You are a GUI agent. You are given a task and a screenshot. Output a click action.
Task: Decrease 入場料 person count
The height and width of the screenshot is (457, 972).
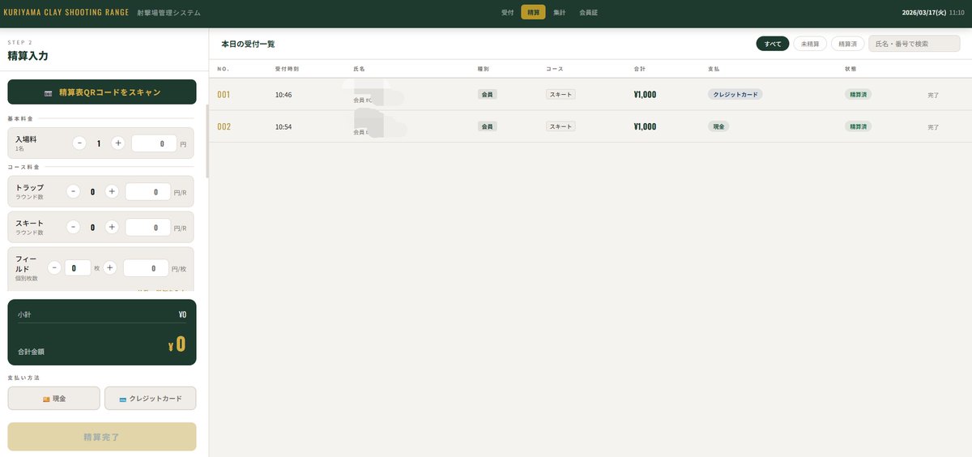point(79,143)
